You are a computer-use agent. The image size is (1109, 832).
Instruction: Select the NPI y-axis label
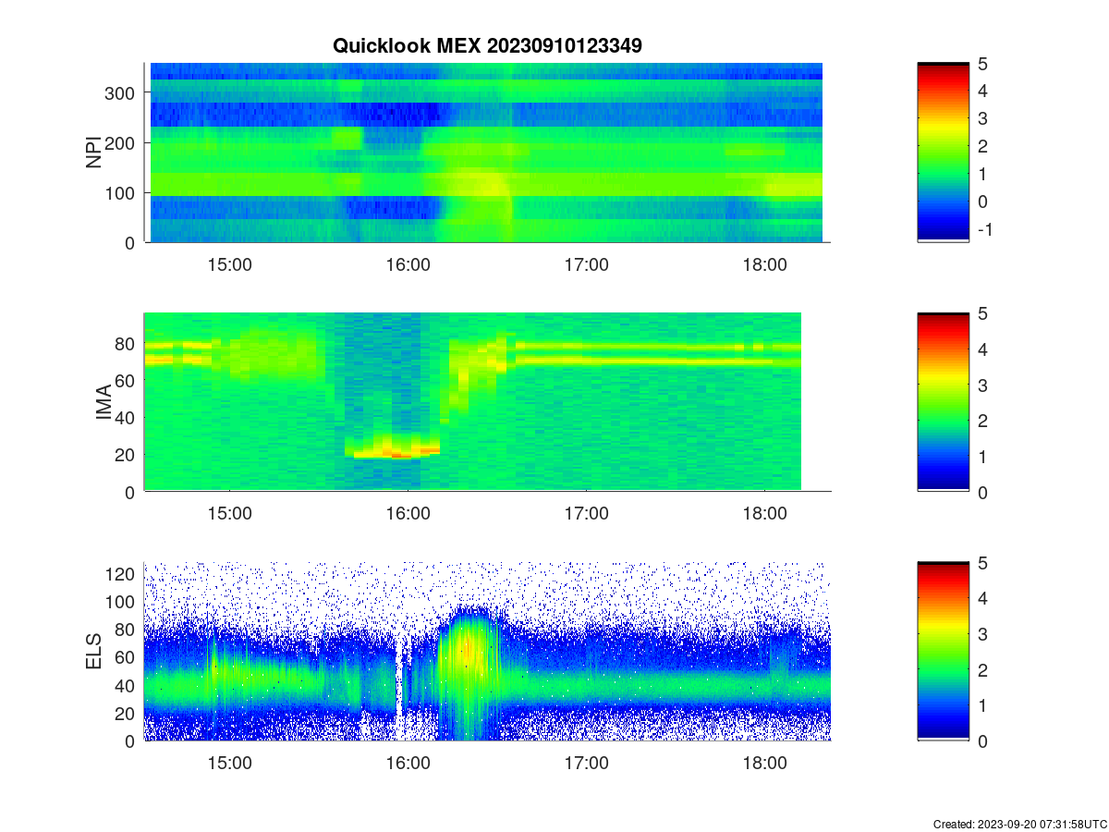93,153
